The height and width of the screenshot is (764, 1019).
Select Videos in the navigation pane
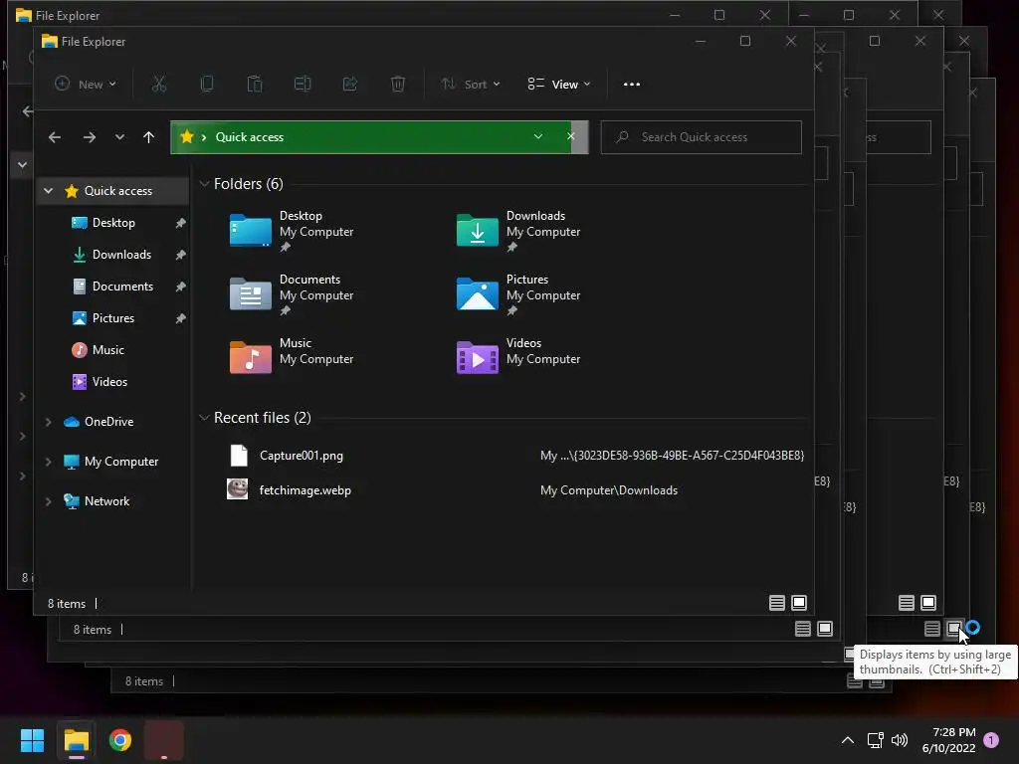[109, 382]
